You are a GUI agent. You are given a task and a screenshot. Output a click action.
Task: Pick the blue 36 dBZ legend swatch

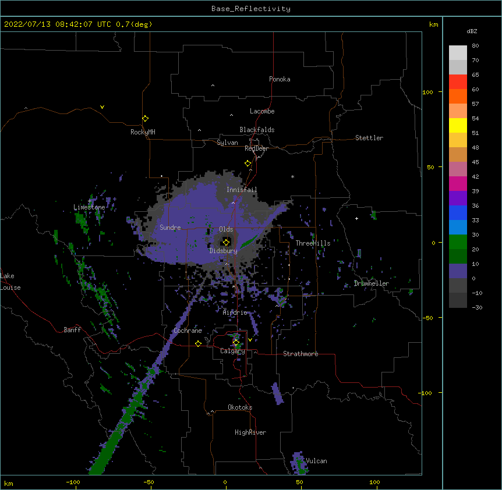pos(458,212)
